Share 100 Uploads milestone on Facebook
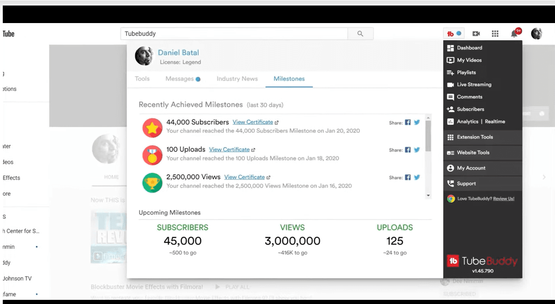 click(408, 150)
